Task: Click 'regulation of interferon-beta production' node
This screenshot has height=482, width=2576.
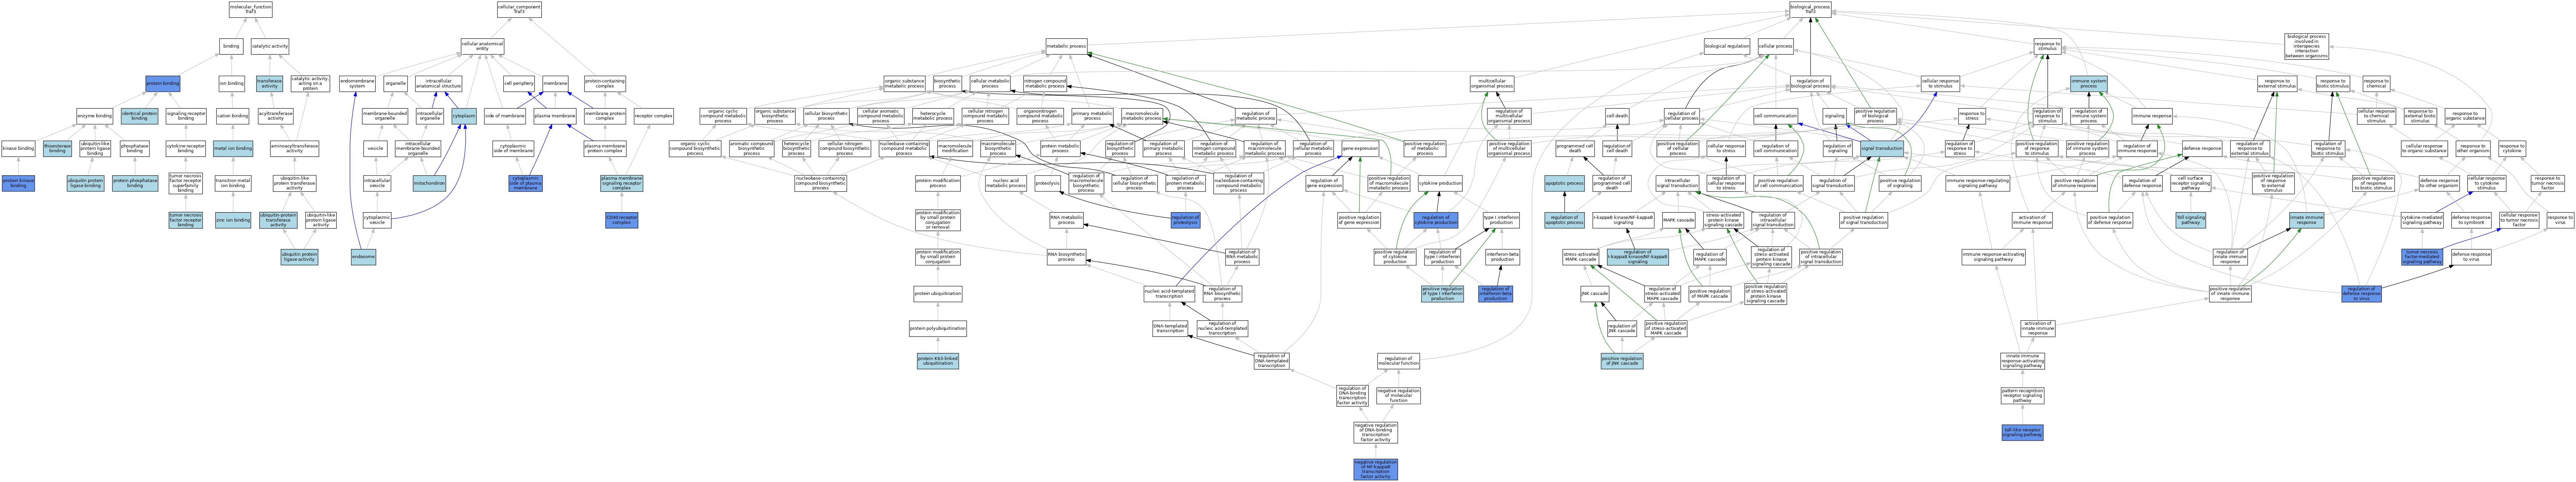Action: tap(1495, 294)
